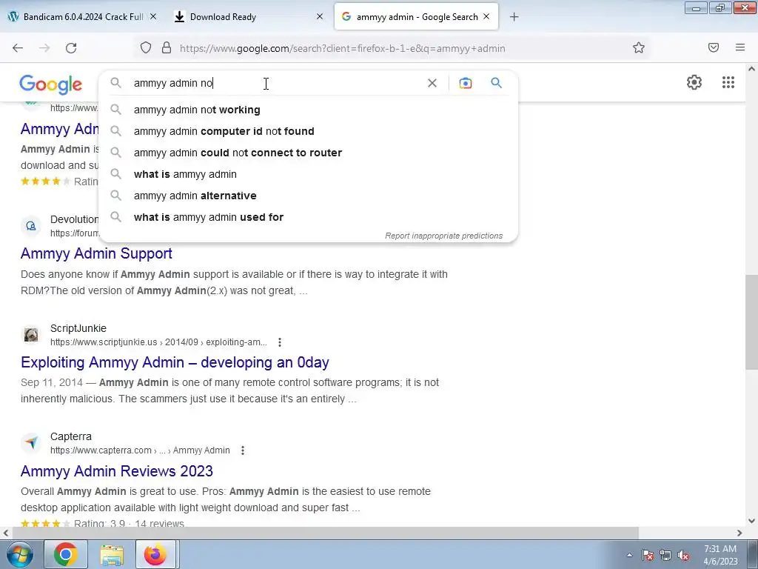Click the Action Center flag tray icon
Viewport: 758px width, 569px height.
[648, 555]
